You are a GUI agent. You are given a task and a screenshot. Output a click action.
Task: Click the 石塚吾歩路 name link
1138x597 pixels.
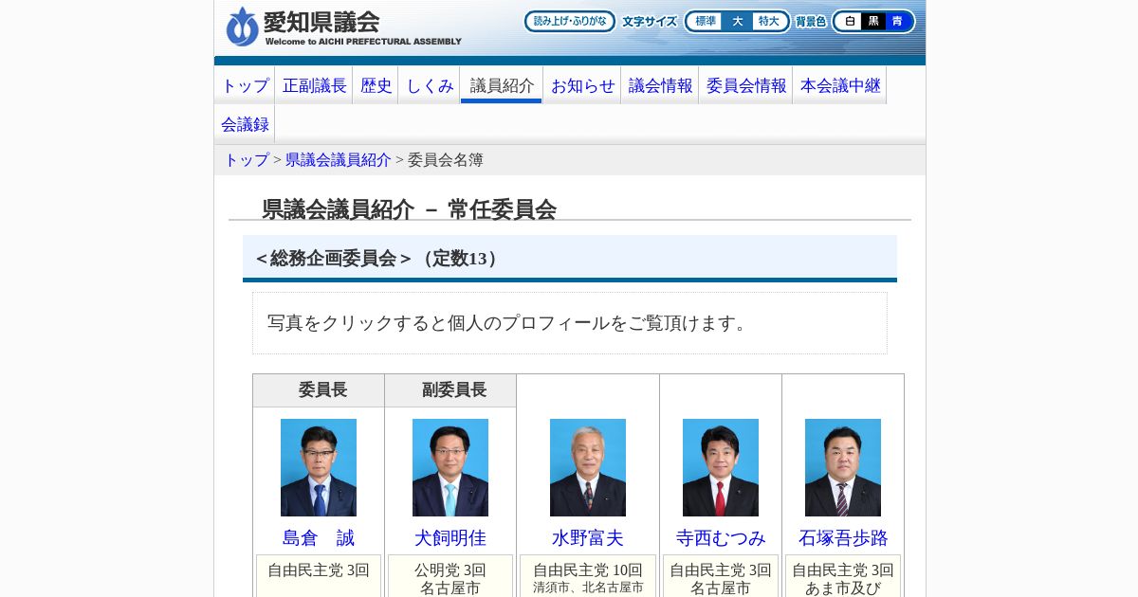coord(843,538)
